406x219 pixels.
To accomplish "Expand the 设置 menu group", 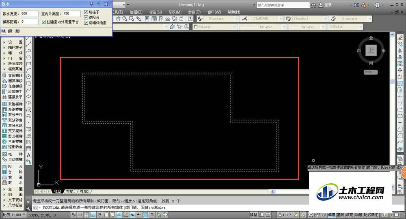I will pyautogui.click(x=12, y=42).
